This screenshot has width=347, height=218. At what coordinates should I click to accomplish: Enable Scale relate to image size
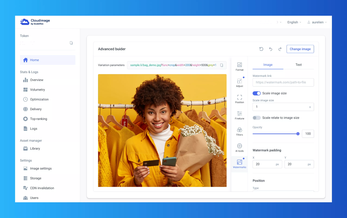(x=256, y=118)
